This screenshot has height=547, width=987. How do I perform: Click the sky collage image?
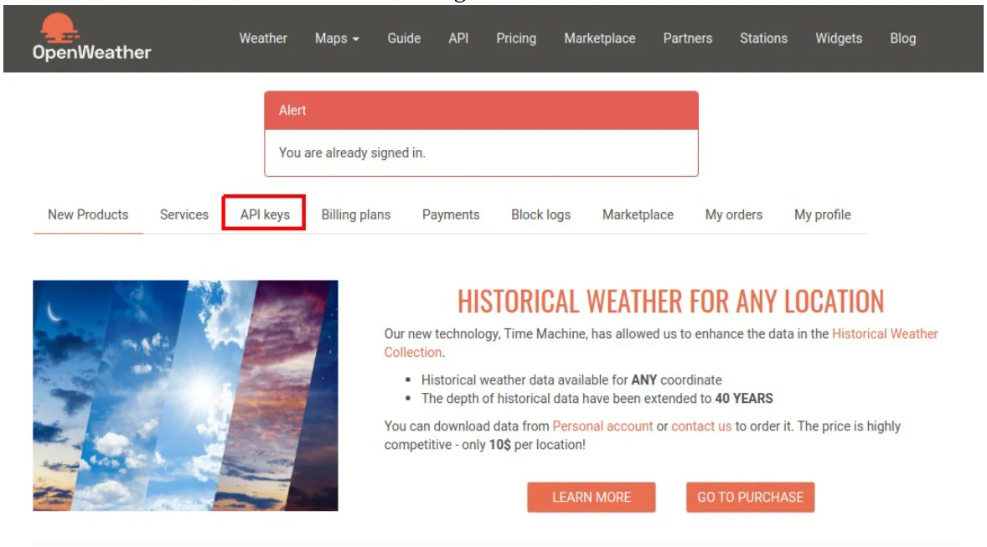(186, 395)
